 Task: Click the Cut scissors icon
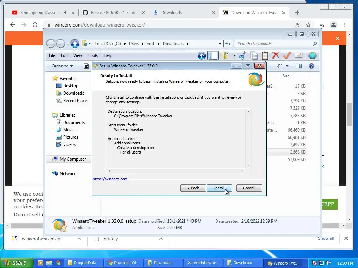click(x=243, y=55)
